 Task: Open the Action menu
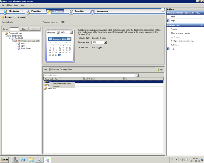tap(9, 5)
